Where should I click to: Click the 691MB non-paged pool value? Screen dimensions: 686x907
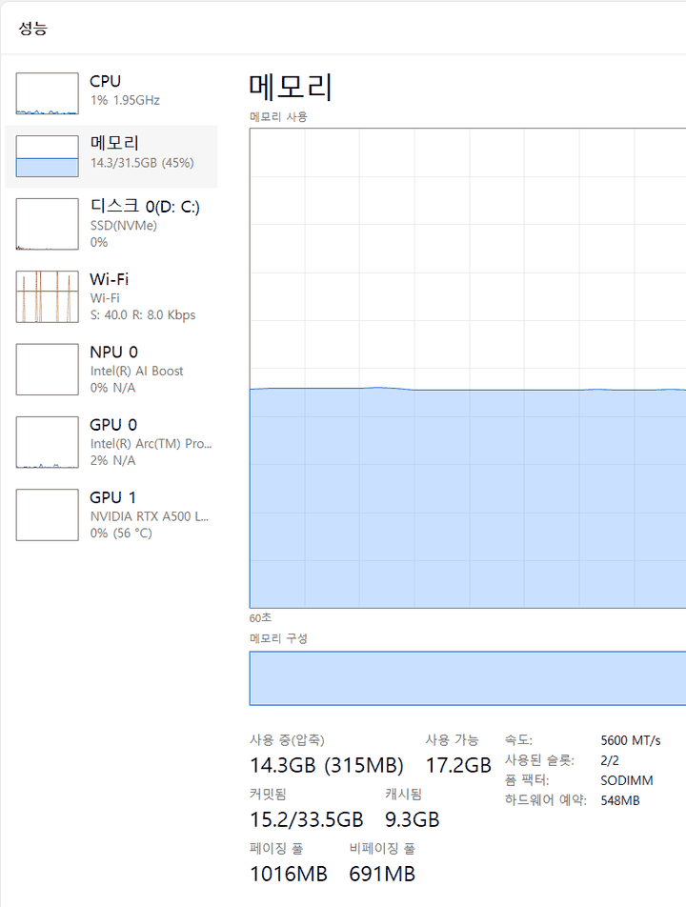(x=382, y=874)
